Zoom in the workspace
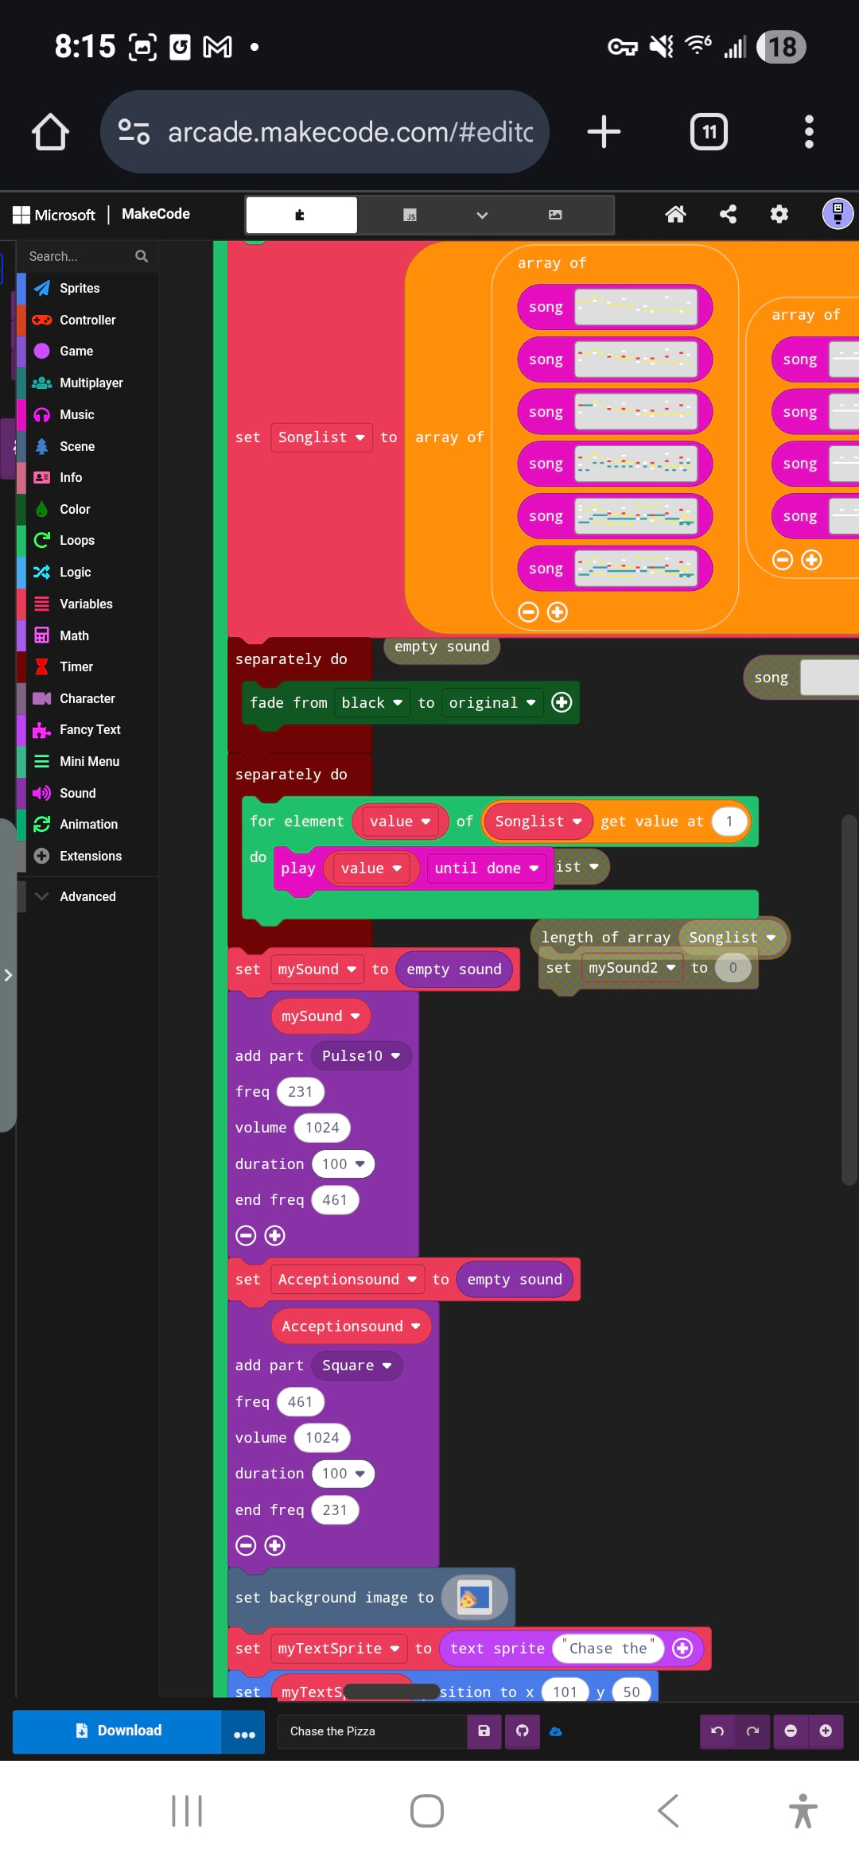The width and height of the screenshot is (859, 1861). pyautogui.click(x=826, y=1731)
